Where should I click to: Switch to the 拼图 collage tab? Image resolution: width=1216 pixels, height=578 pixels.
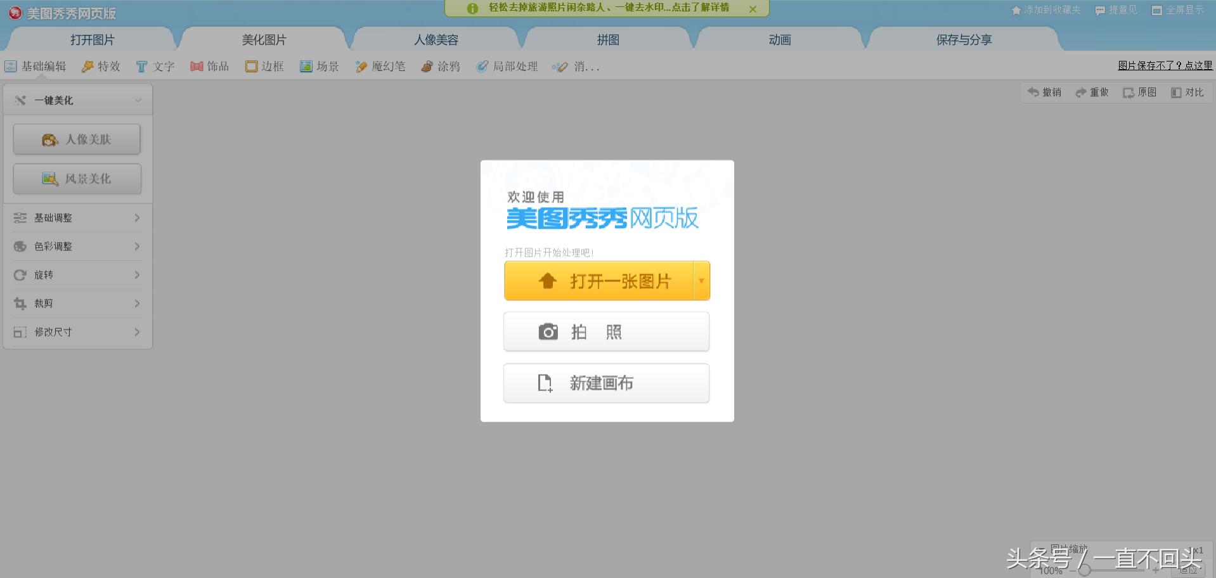608,39
